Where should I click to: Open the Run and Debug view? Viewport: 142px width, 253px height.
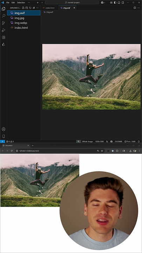click(4, 30)
